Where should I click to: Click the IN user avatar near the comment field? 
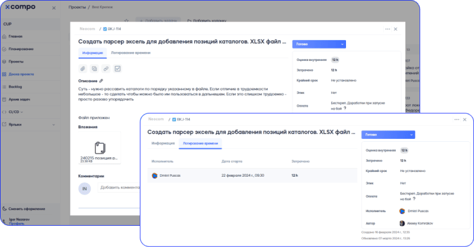click(x=85, y=188)
